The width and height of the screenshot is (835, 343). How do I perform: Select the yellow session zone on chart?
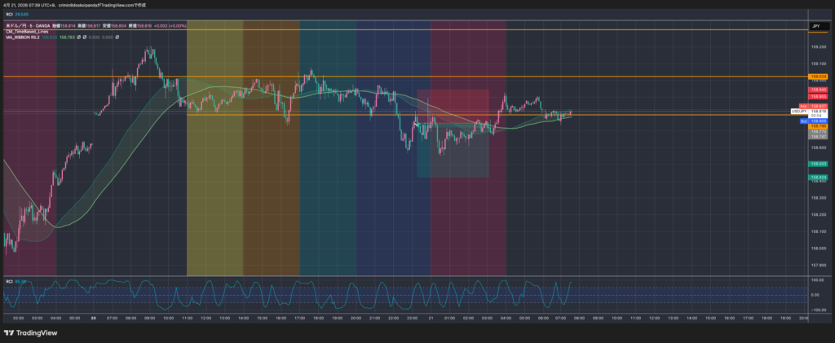point(214,163)
